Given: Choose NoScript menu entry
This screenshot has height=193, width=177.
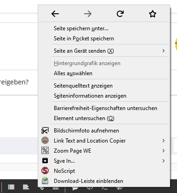Looking at the screenshot, I should pos(104,171).
